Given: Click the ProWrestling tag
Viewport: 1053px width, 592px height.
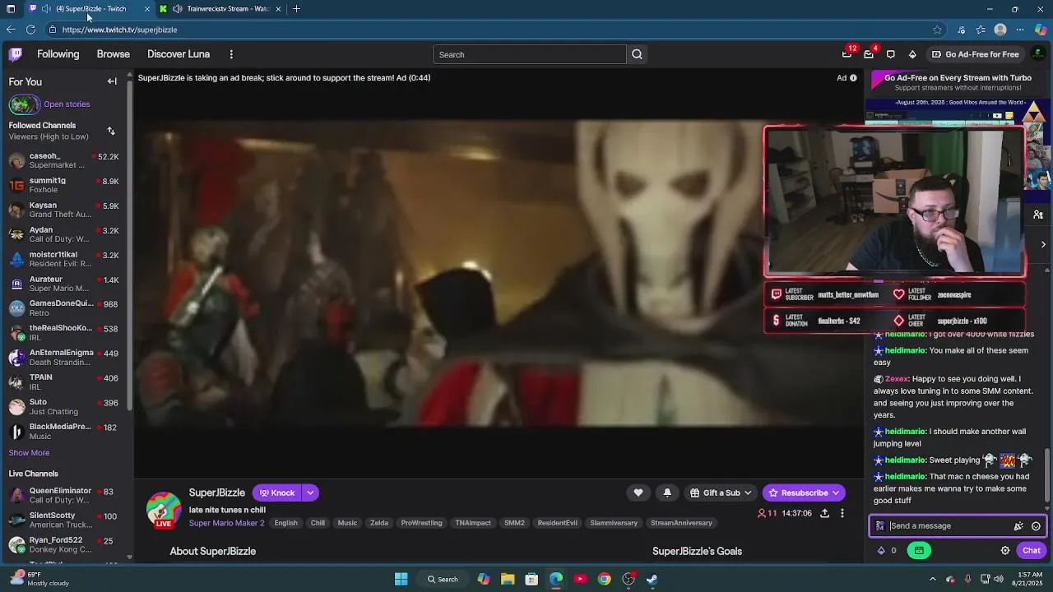Looking at the screenshot, I should coord(421,523).
